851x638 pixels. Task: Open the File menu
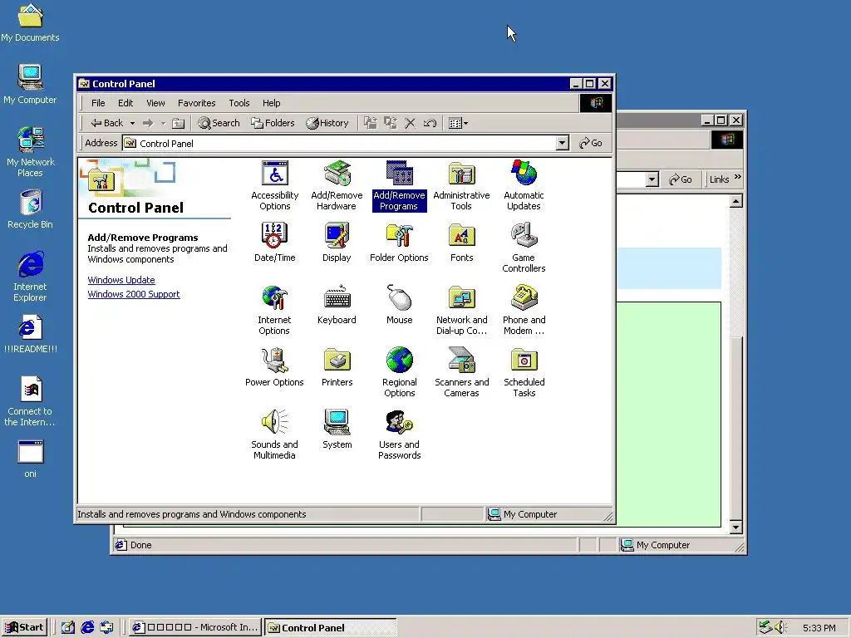(98, 103)
